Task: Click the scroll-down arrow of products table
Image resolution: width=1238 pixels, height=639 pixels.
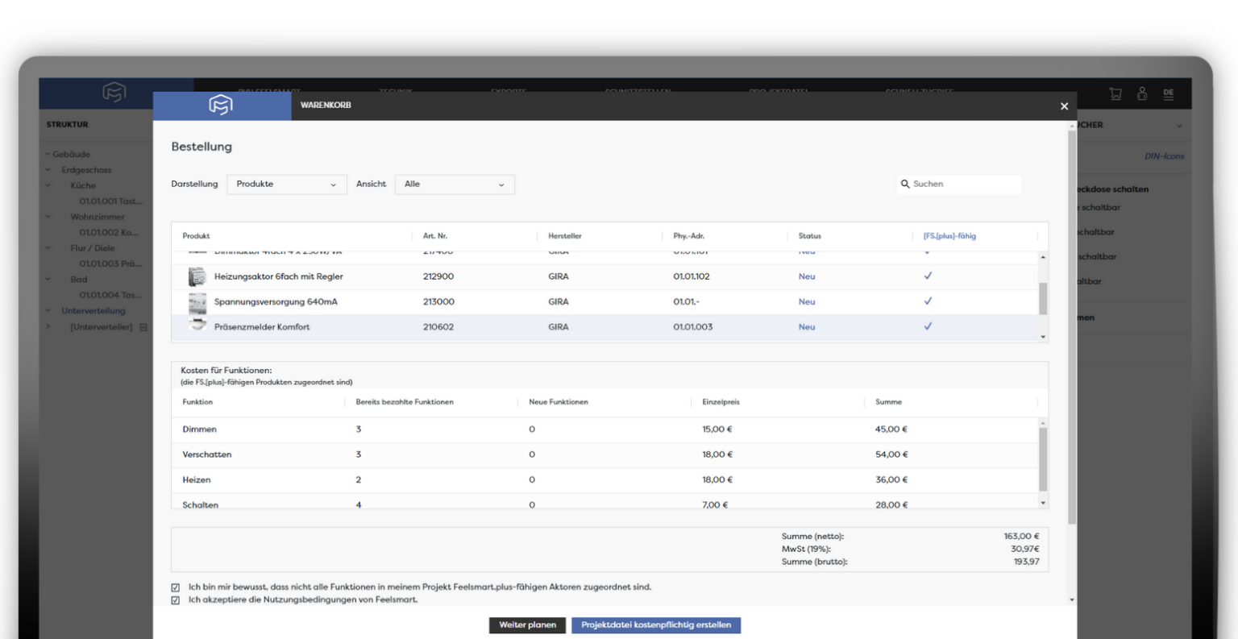Action: (x=1043, y=337)
